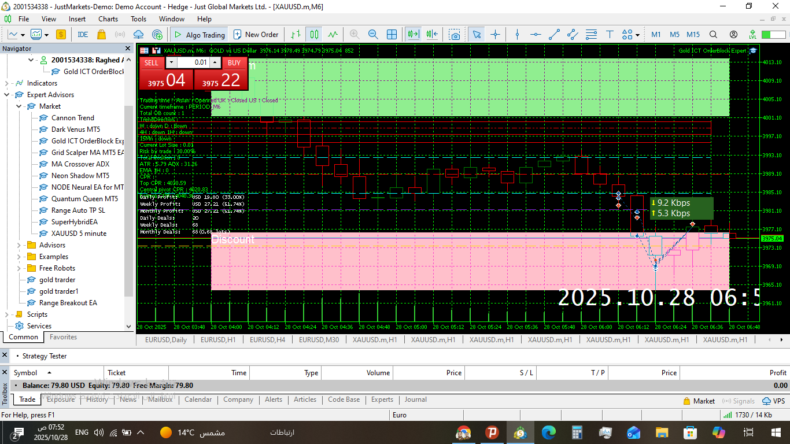This screenshot has width=790, height=444.
Task: Open Microsoft Edge from the taskbar
Action: click(548, 432)
